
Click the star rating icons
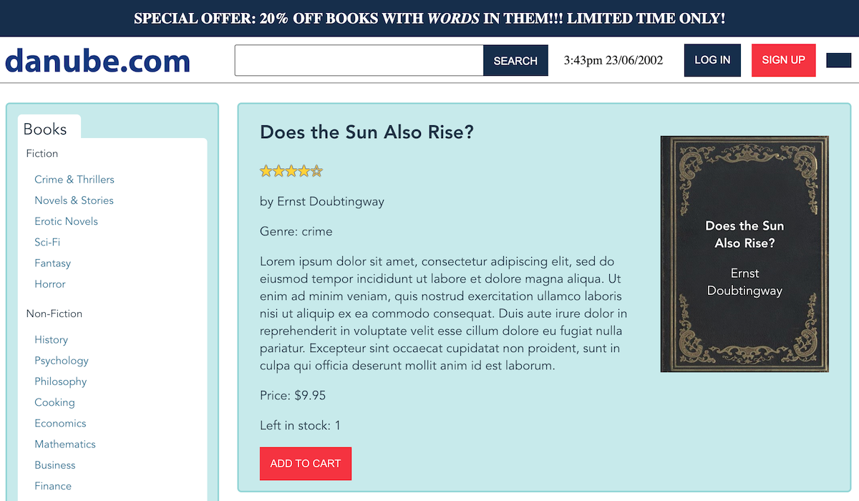click(x=291, y=171)
